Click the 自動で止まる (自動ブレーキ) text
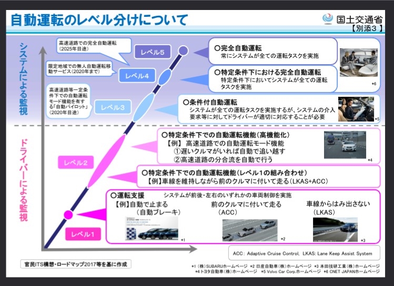This screenshot has height=286, width=394. 147,208
